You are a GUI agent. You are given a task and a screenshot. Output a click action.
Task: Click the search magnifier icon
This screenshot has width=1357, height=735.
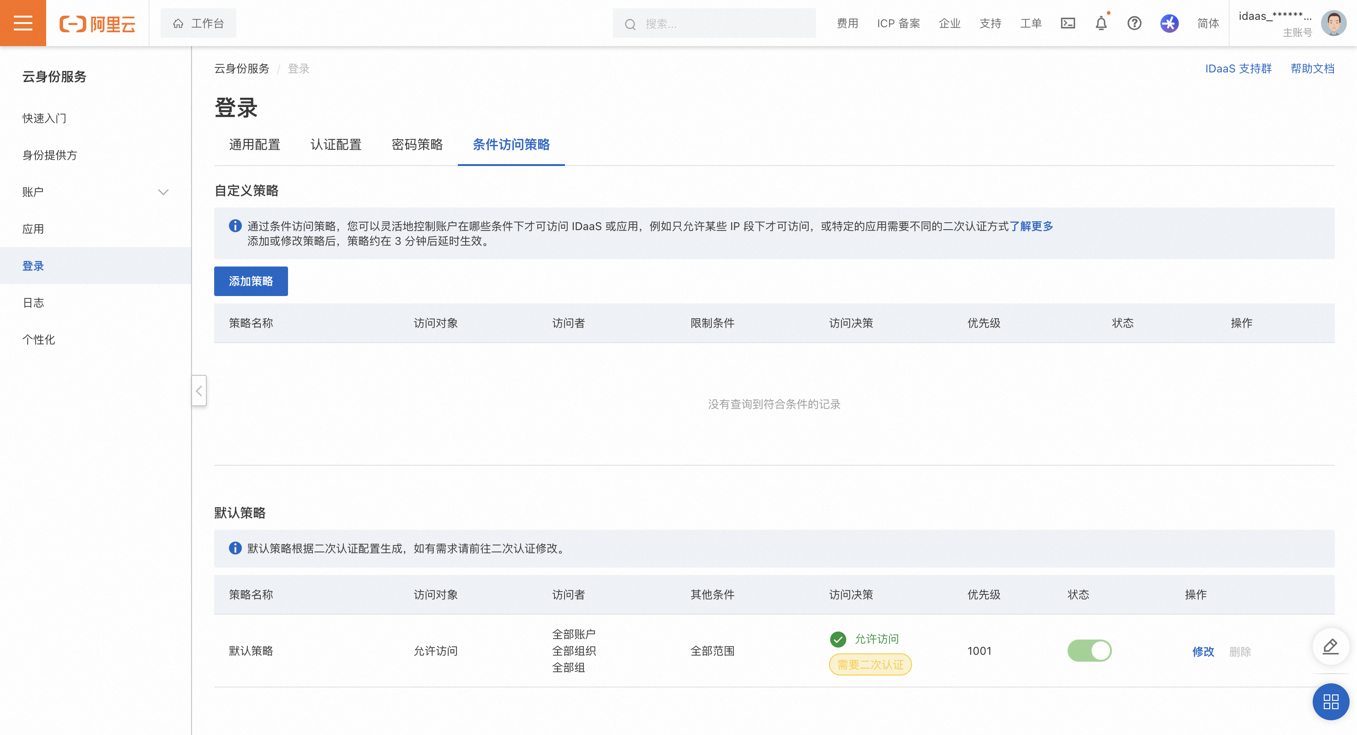click(630, 24)
